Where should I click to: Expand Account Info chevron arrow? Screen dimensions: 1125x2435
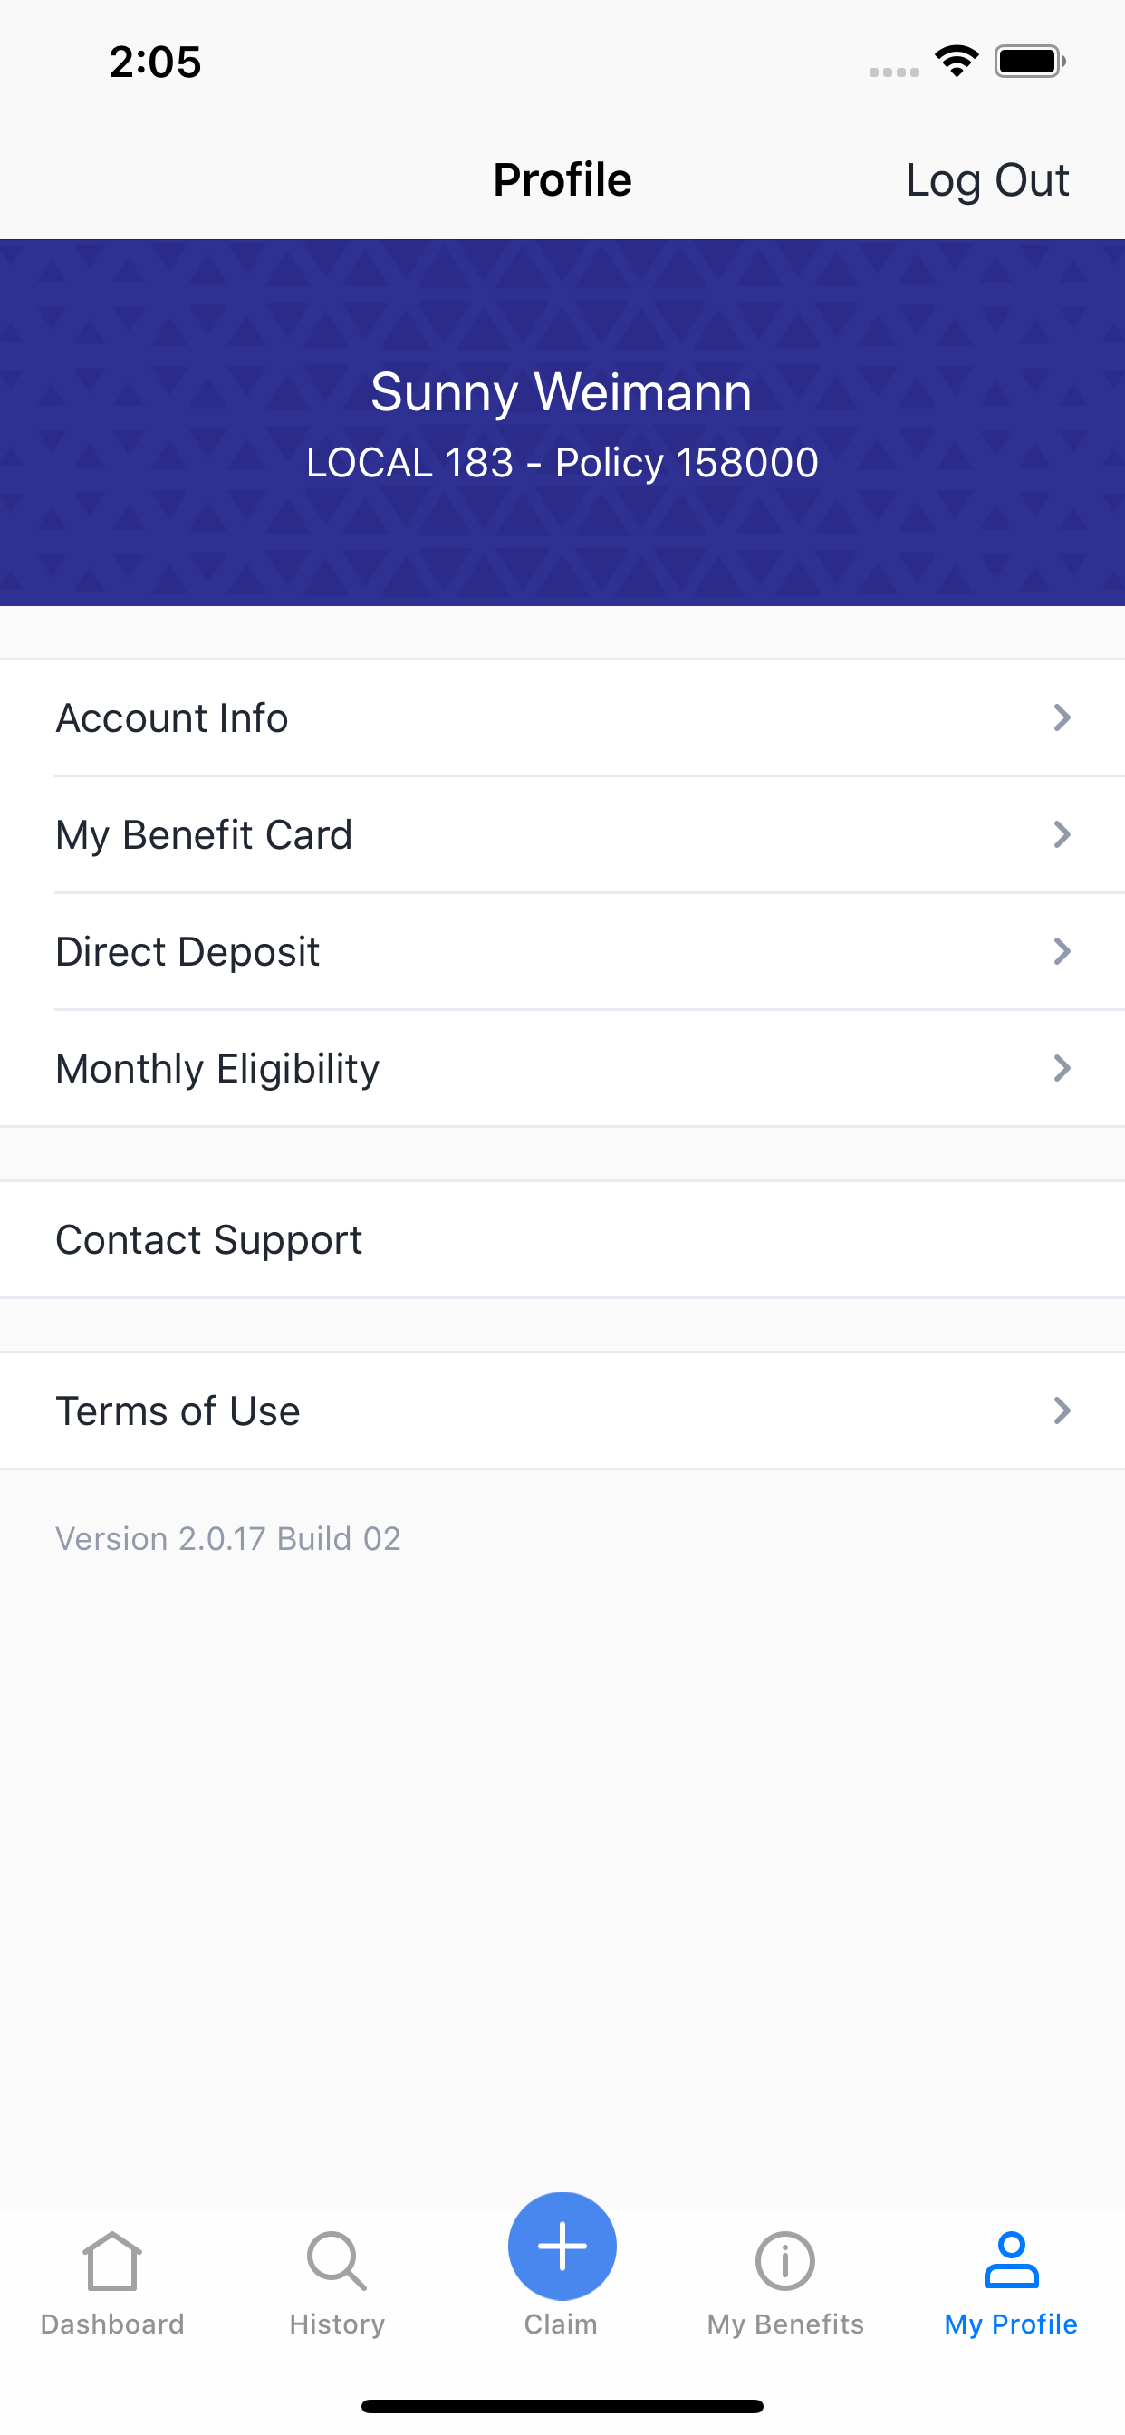(1062, 717)
